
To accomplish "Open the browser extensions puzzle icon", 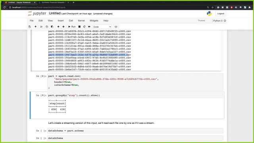I will coord(250,7).
